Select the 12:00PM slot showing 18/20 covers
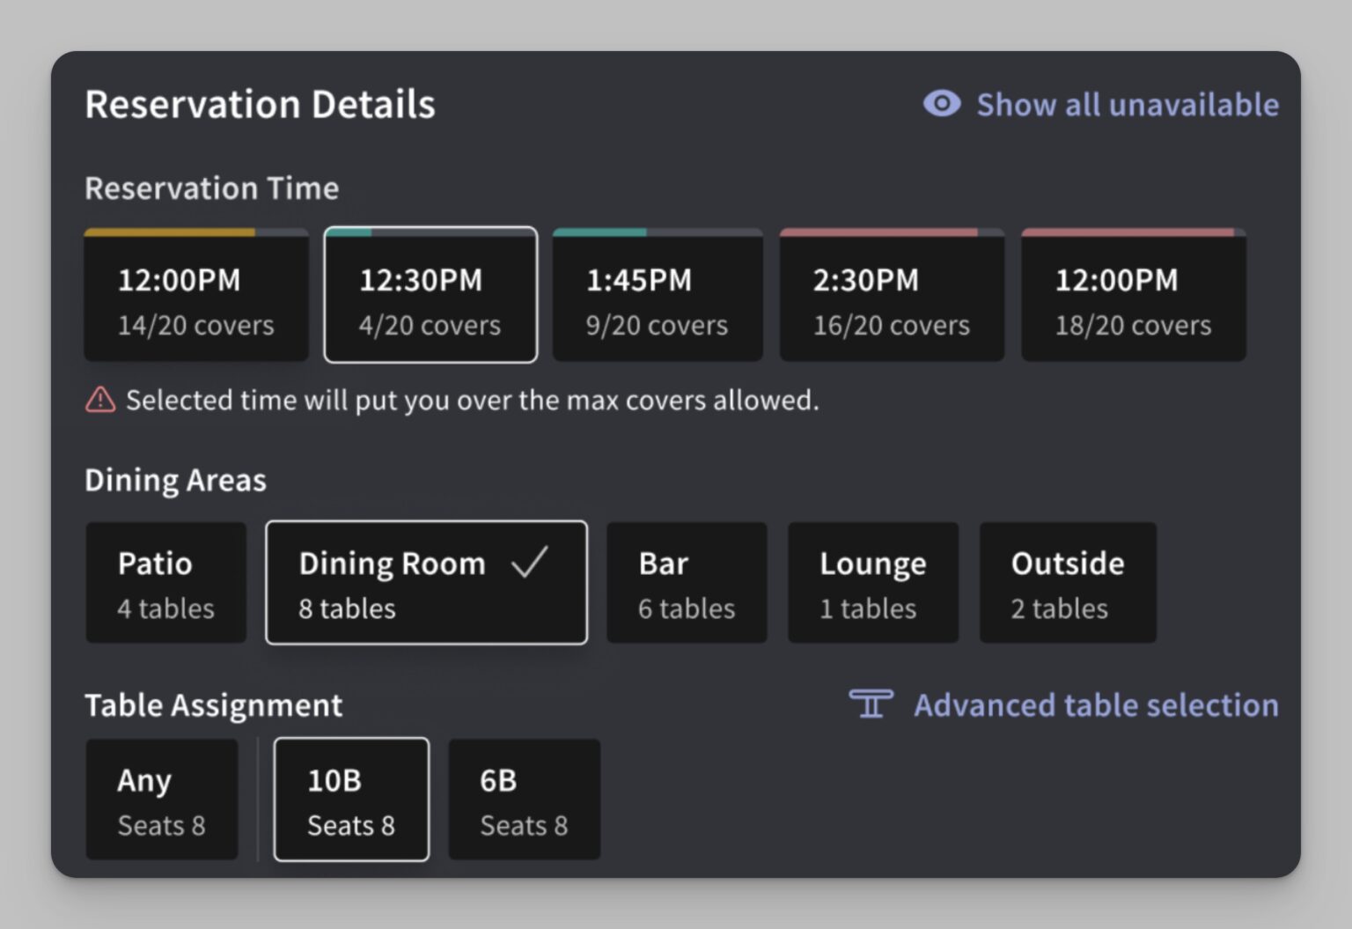Viewport: 1352px width, 929px height. (1133, 296)
